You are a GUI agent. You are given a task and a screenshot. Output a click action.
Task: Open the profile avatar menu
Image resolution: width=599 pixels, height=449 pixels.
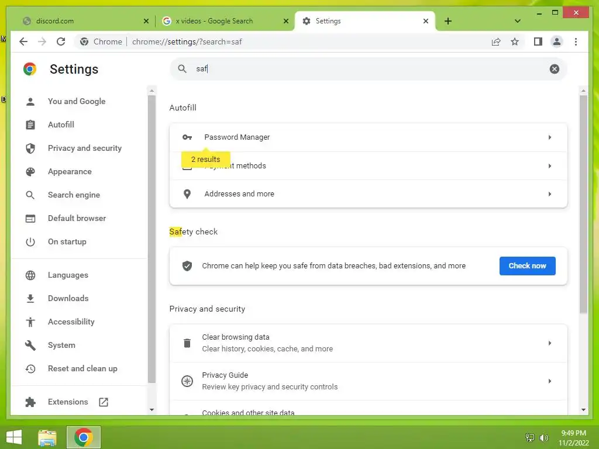pos(557,42)
